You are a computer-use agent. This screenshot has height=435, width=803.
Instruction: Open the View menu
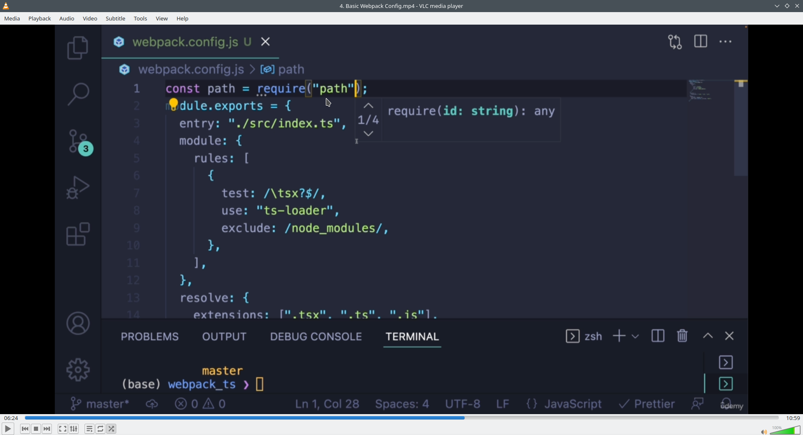[x=162, y=18]
